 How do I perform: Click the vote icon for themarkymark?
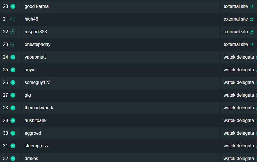point(13,108)
